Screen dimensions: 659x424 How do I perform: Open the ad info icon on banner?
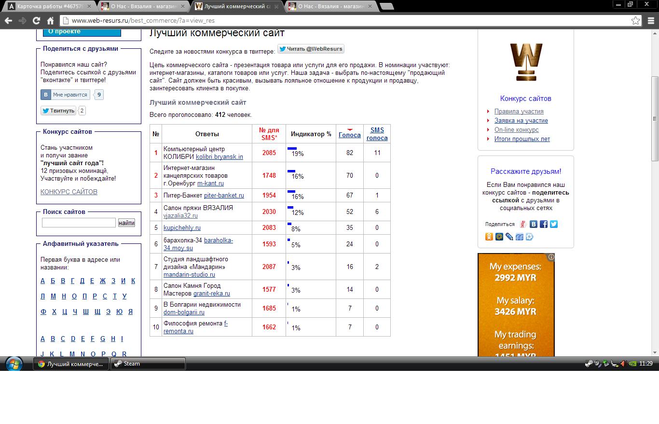(x=551, y=257)
